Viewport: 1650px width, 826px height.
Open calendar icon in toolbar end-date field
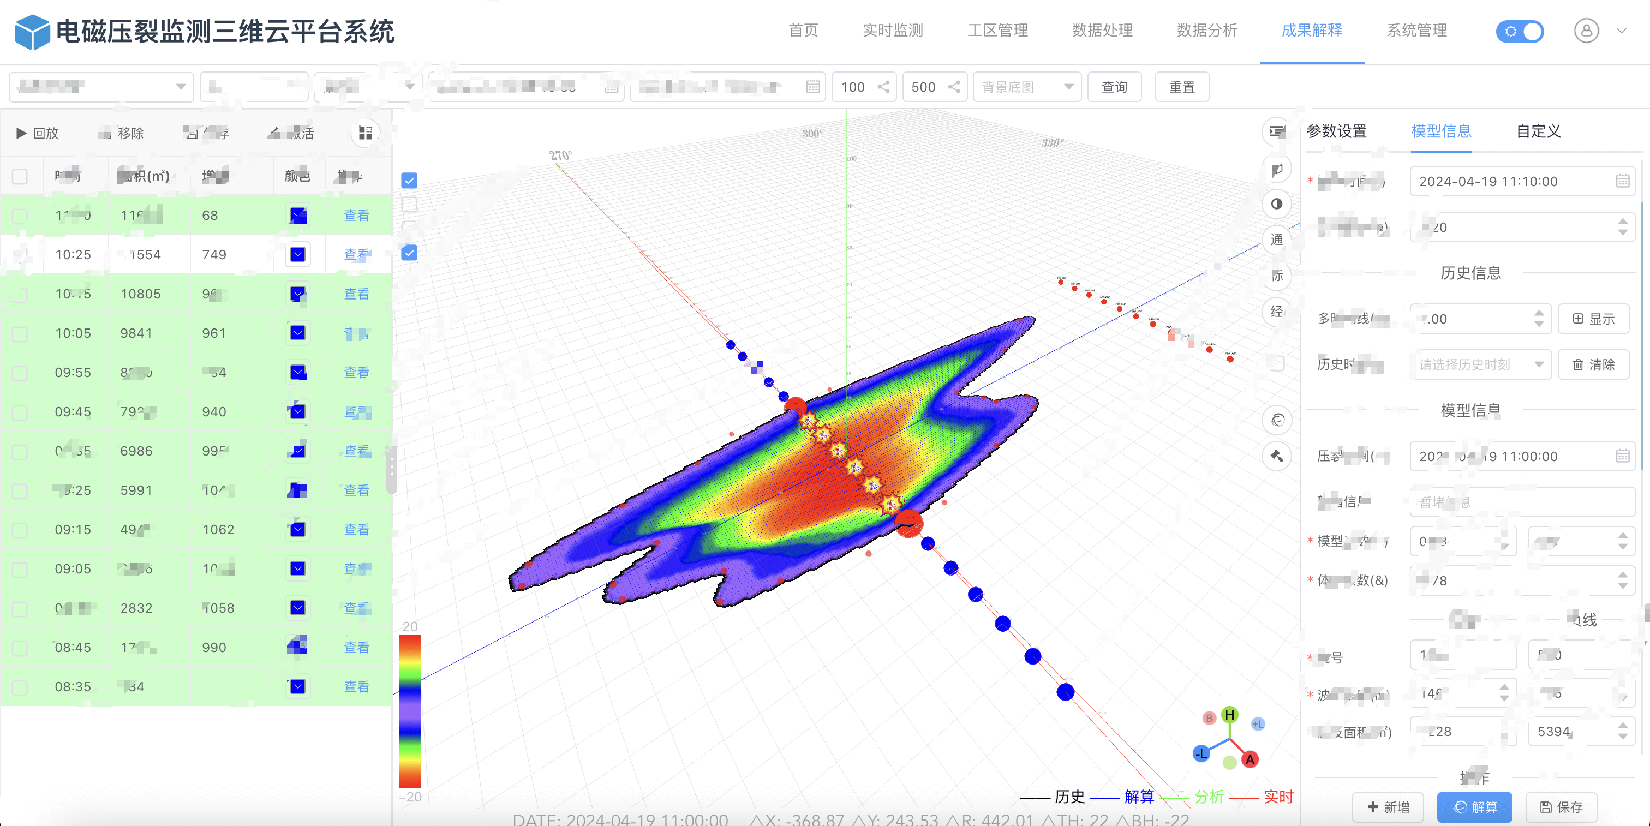pyautogui.click(x=813, y=86)
